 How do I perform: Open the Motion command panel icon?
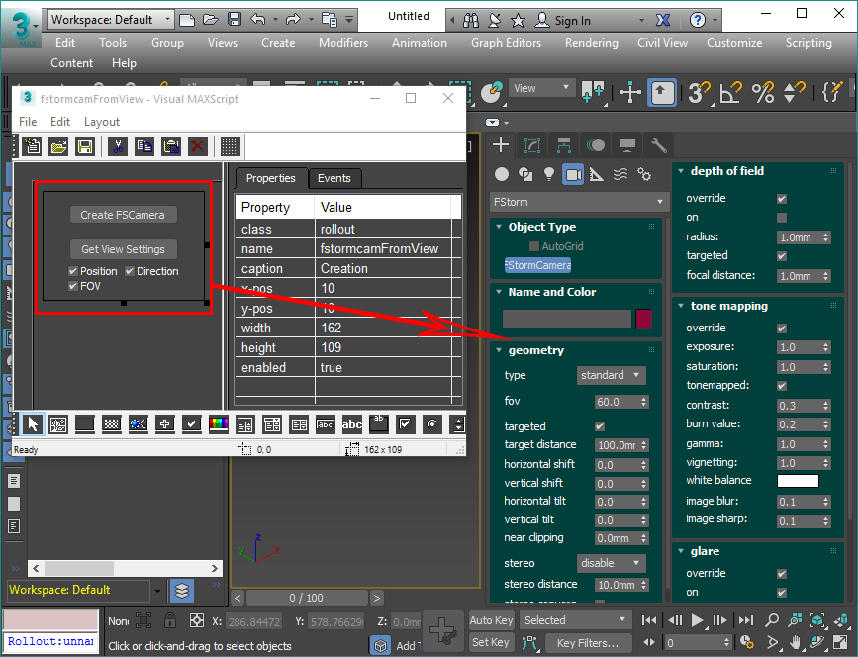pos(596,145)
